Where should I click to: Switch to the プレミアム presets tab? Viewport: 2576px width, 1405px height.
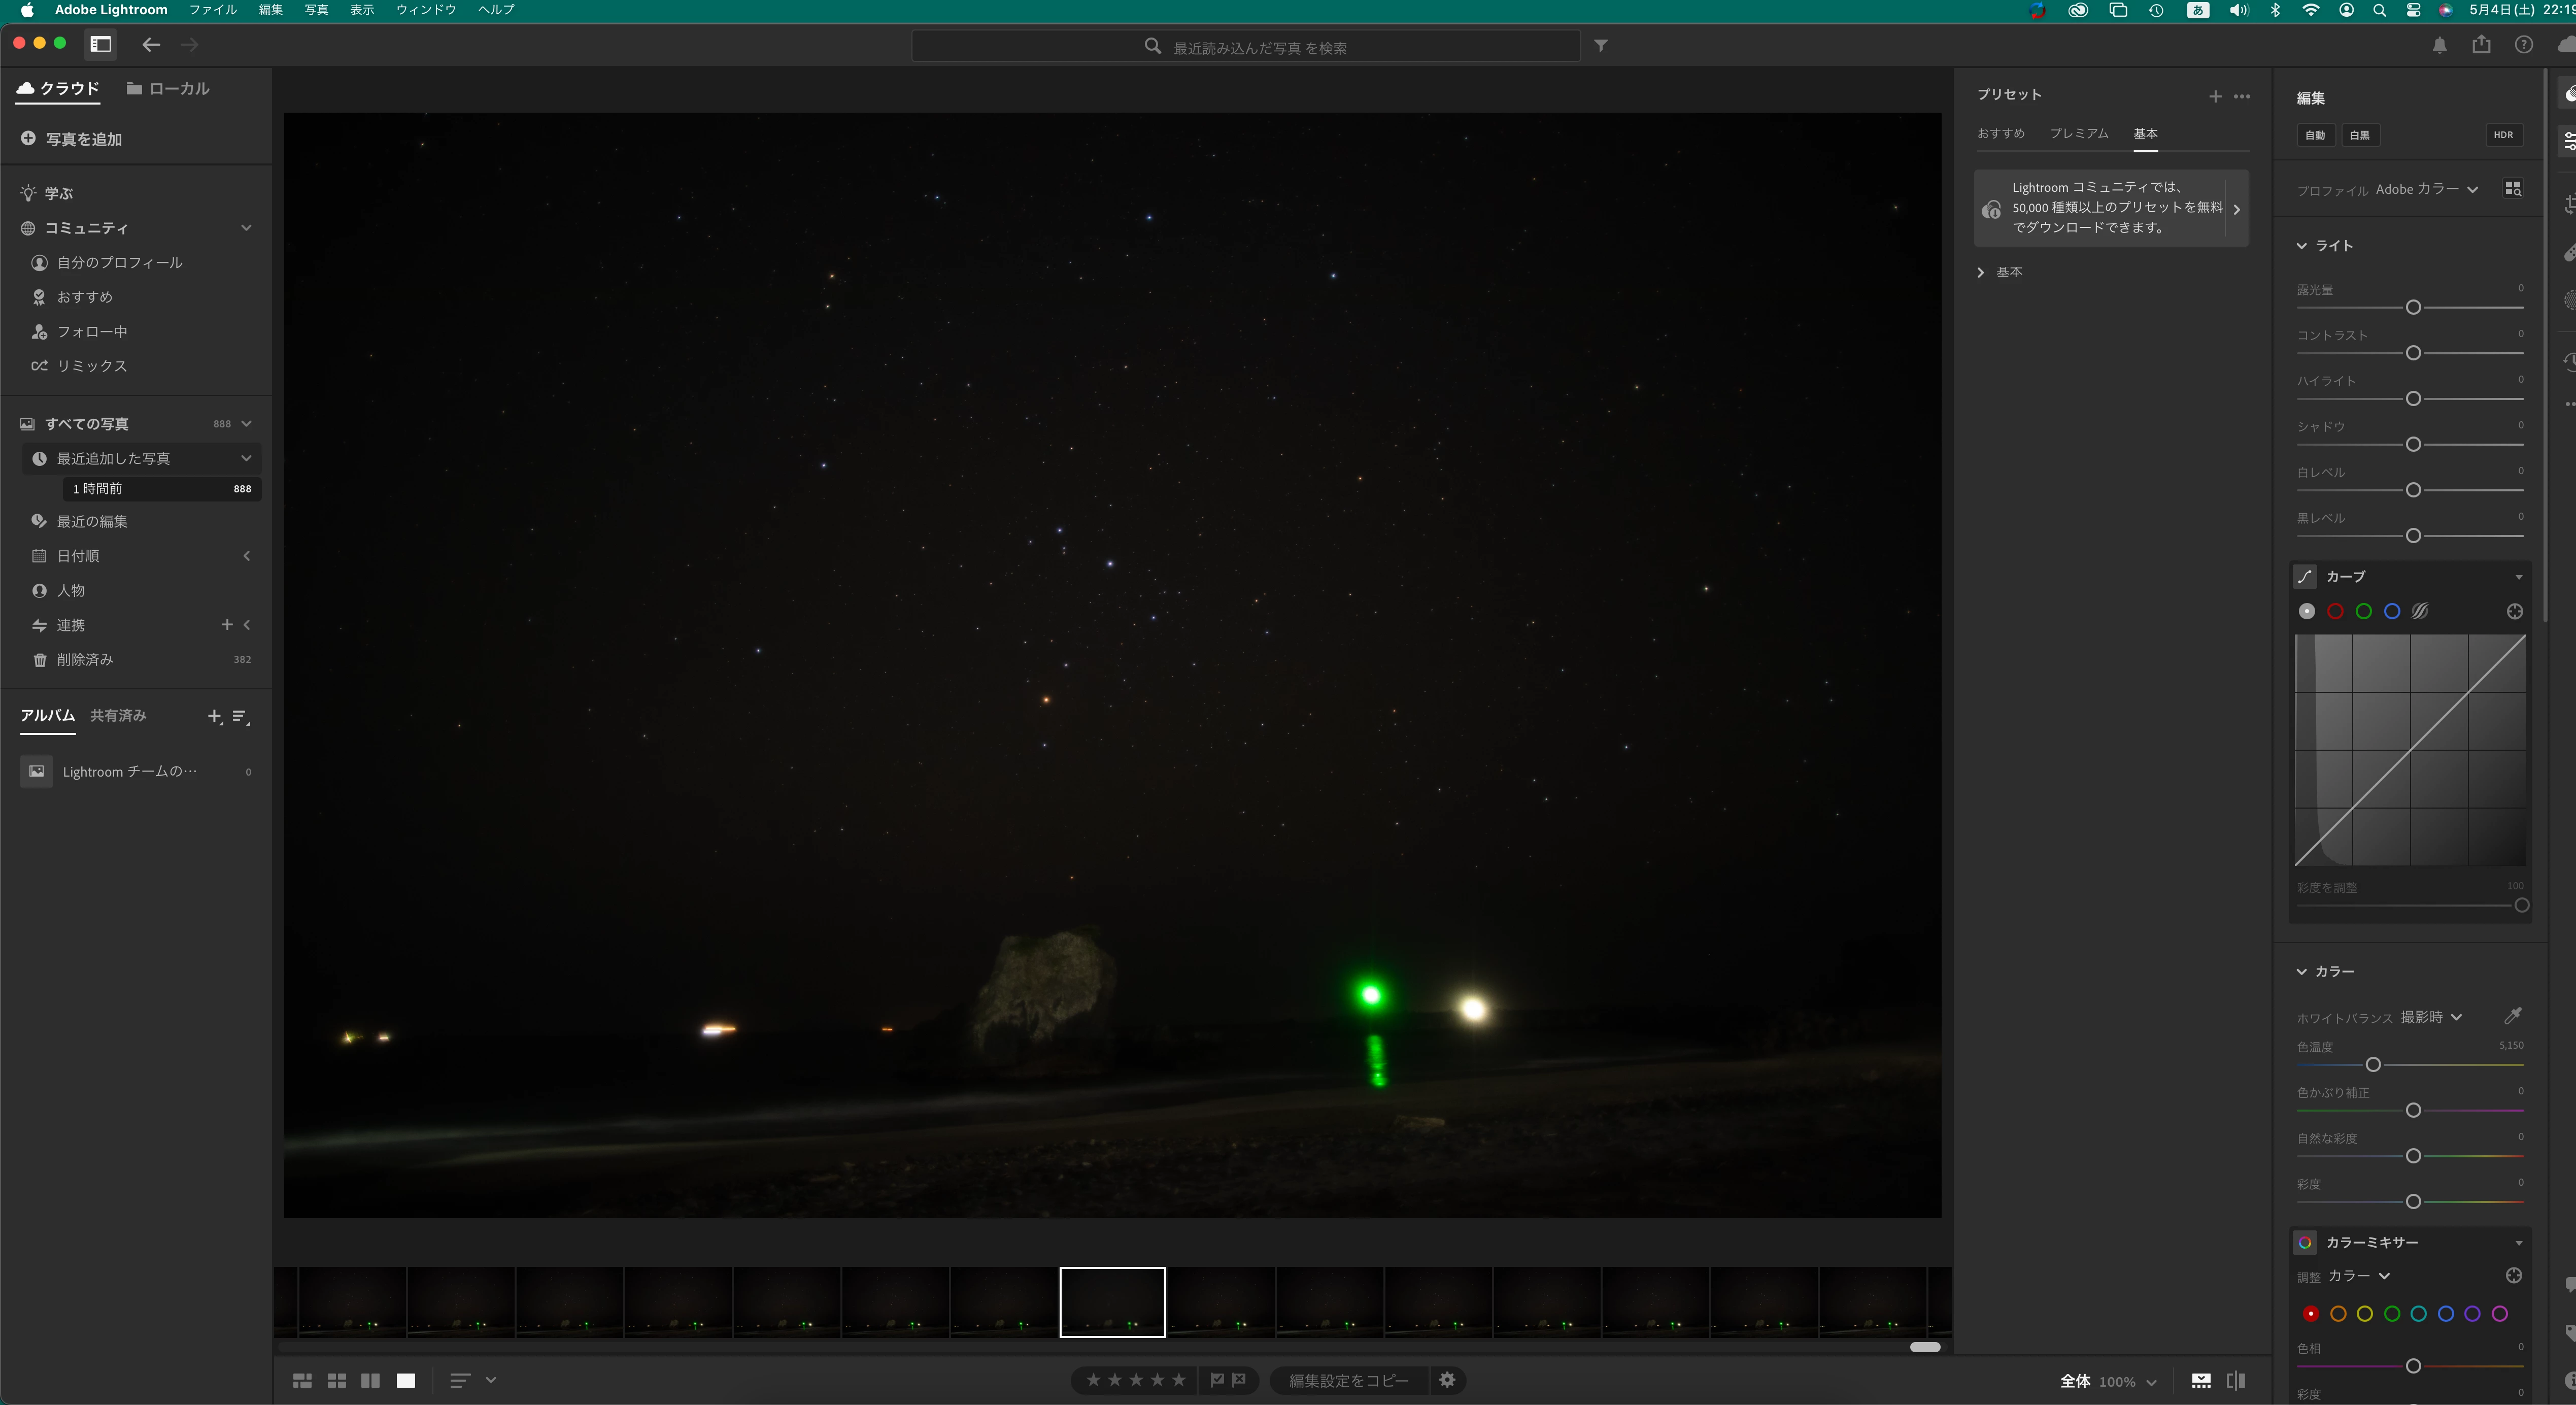(x=2078, y=133)
